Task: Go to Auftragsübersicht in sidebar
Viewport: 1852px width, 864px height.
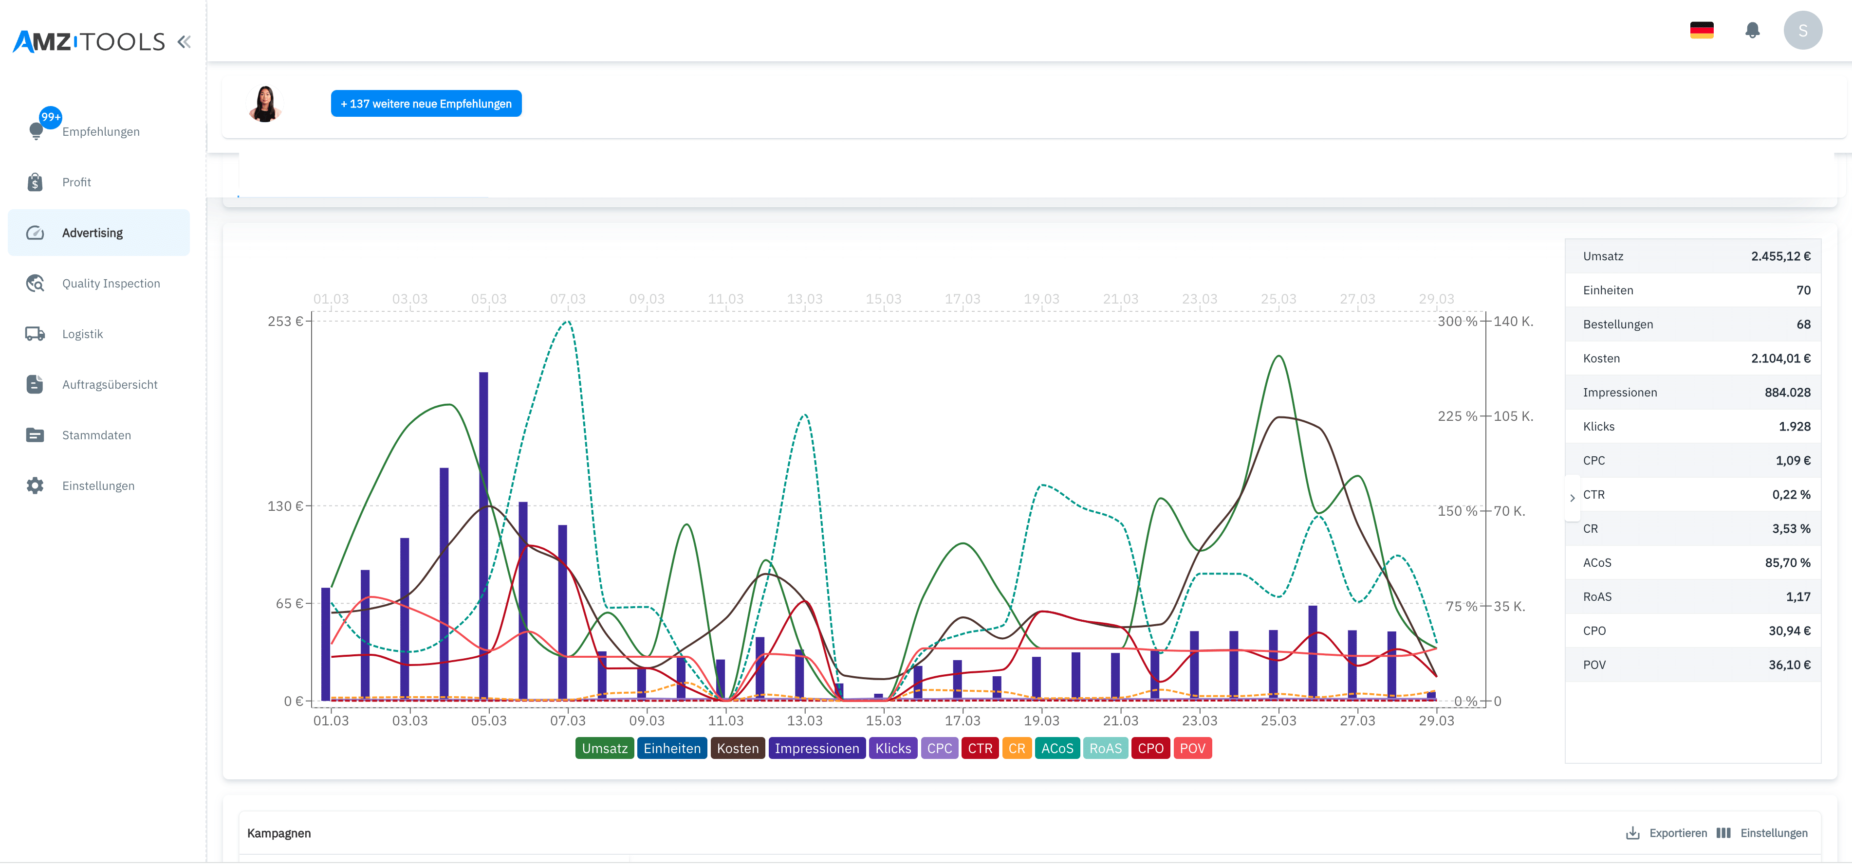Action: (x=109, y=384)
